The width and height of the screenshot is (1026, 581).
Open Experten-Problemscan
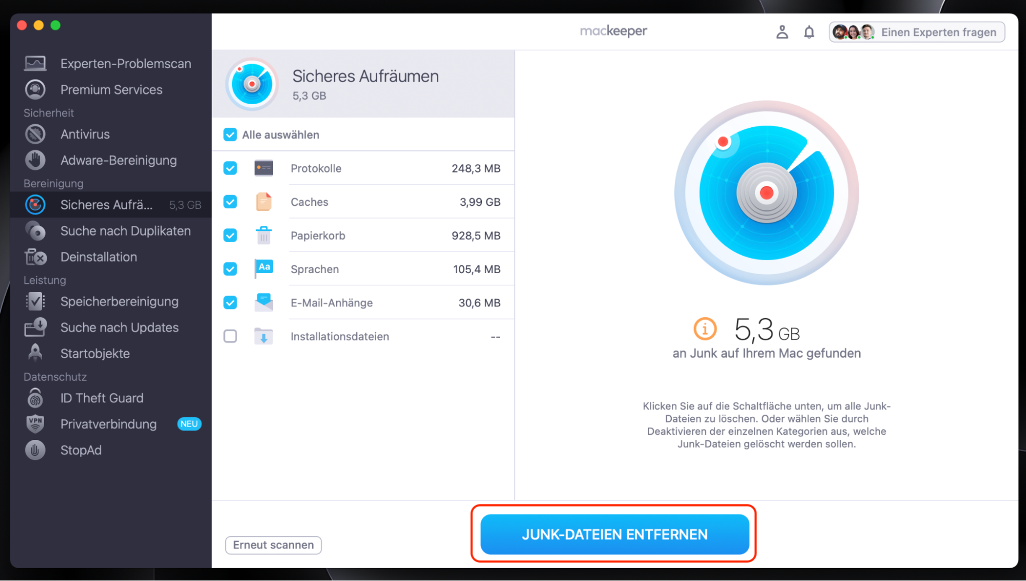point(126,63)
